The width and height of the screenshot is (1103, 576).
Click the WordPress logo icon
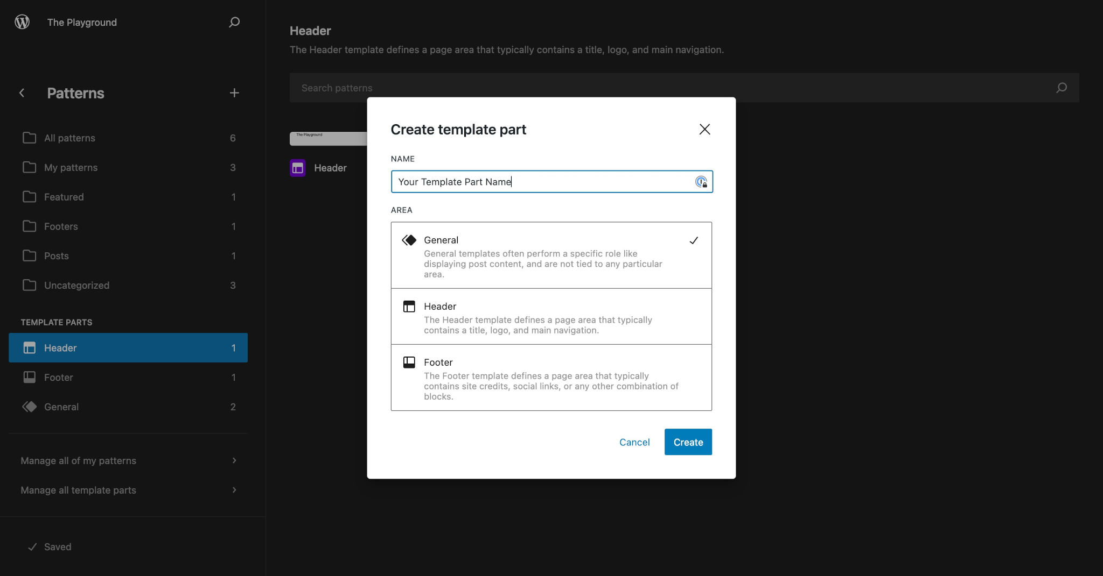[x=22, y=22]
